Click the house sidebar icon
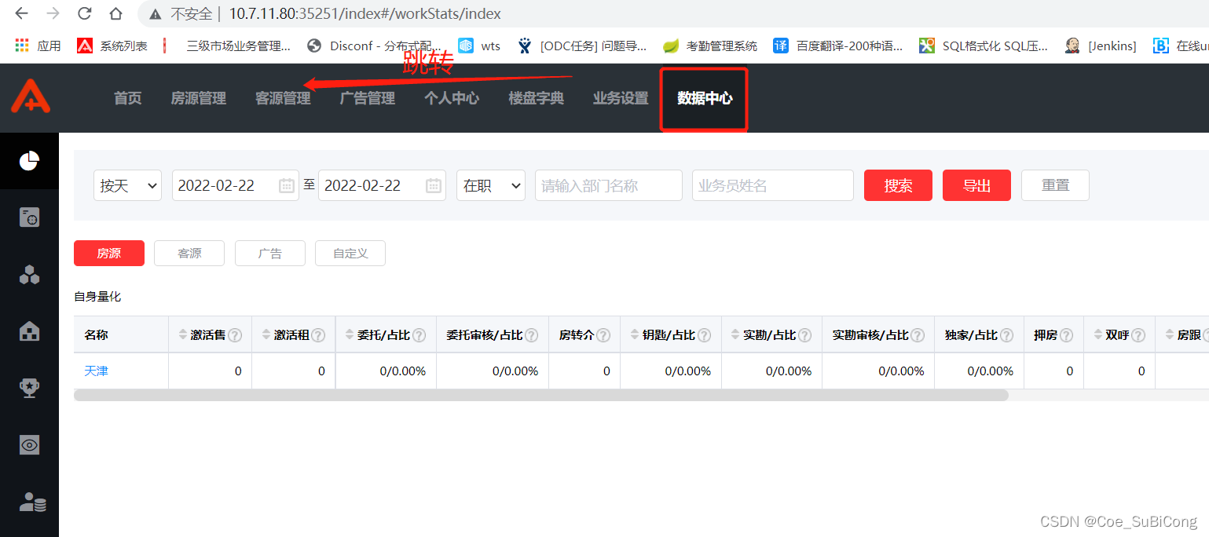The width and height of the screenshot is (1209, 537). (x=29, y=331)
